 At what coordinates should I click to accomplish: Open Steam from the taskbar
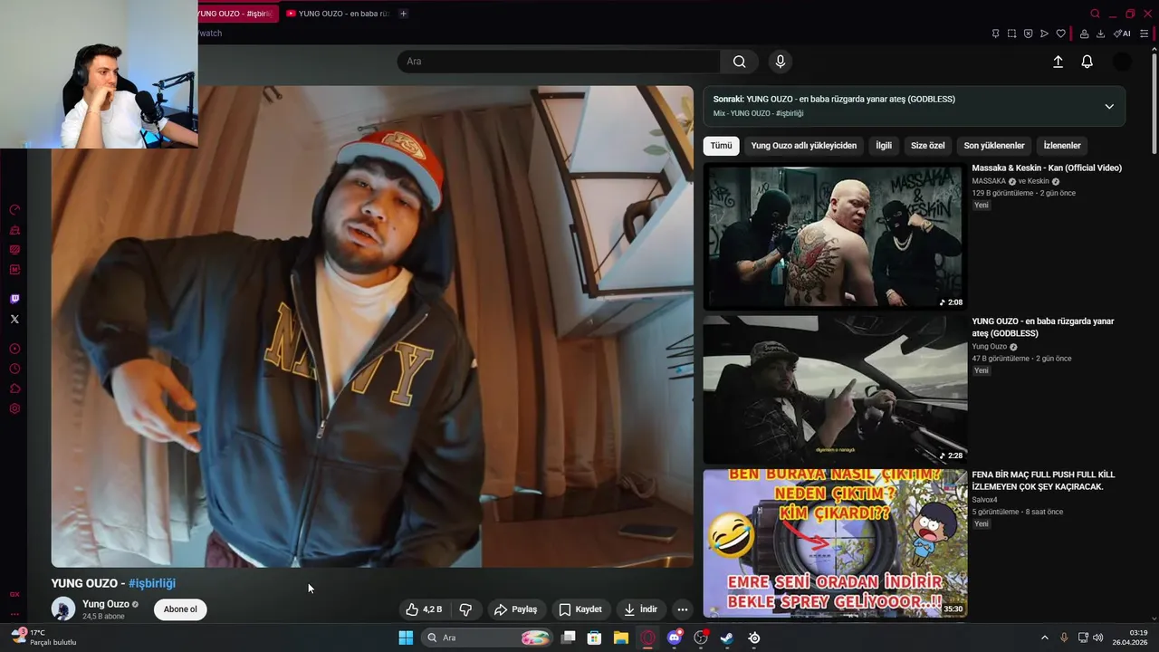tap(726, 638)
